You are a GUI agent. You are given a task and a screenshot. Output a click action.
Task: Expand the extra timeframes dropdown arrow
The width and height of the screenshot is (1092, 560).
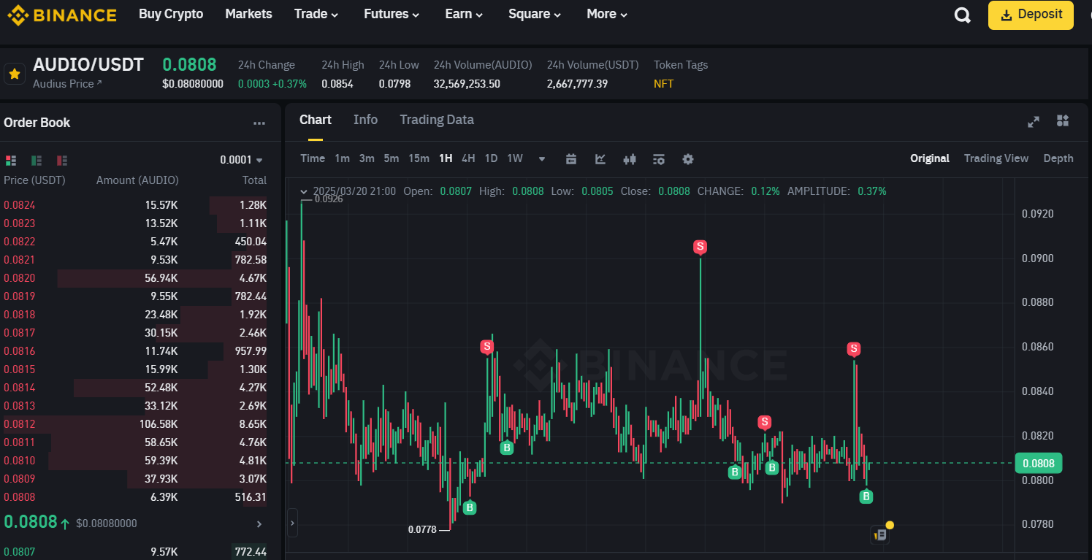pyautogui.click(x=541, y=158)
